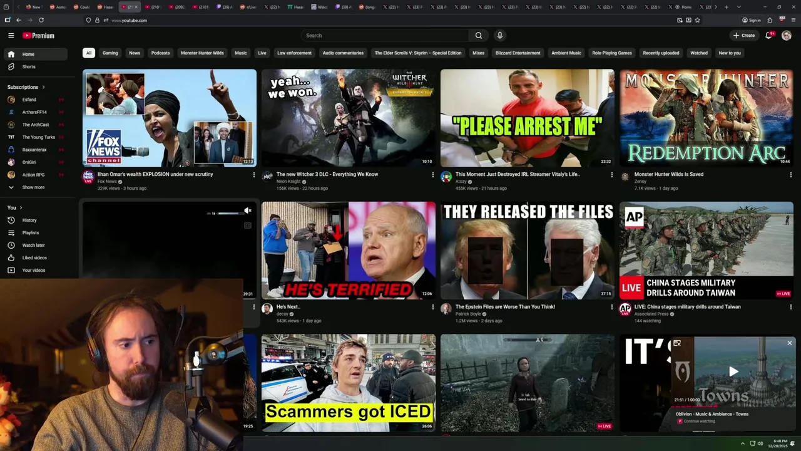Viewport: 801px width, 451px height.
Task: Open THEY RELEASED THE FILES thumbnail
Action: coord(527,251)
